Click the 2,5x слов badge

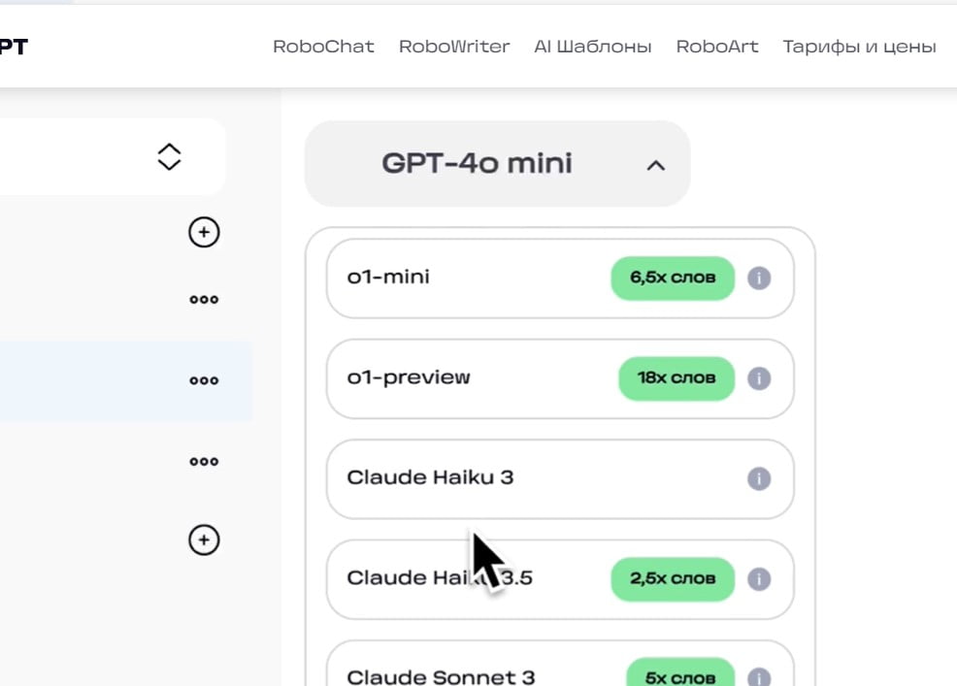tap(673, 578)
